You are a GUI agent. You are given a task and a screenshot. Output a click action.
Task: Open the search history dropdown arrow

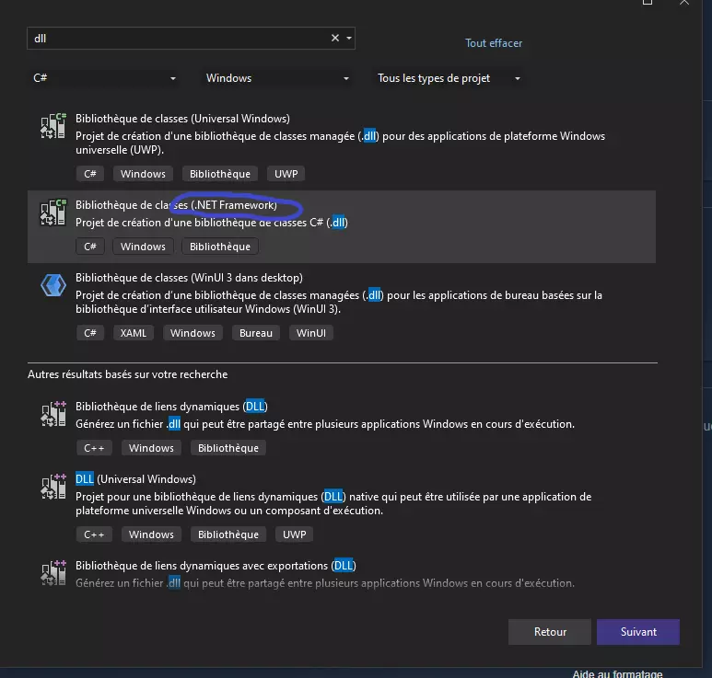[x=349, y=38]
